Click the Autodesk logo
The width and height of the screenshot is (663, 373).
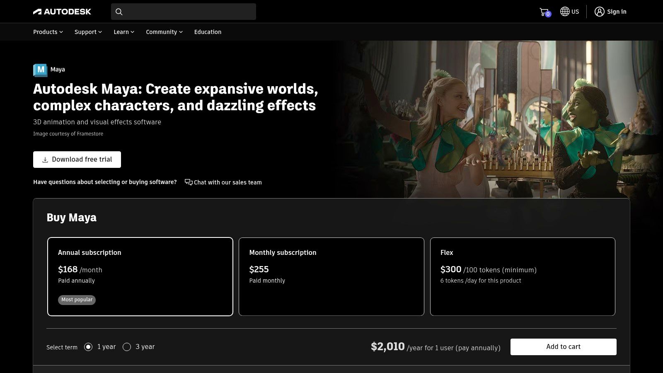pyautogui.click(x=62, y=11)
